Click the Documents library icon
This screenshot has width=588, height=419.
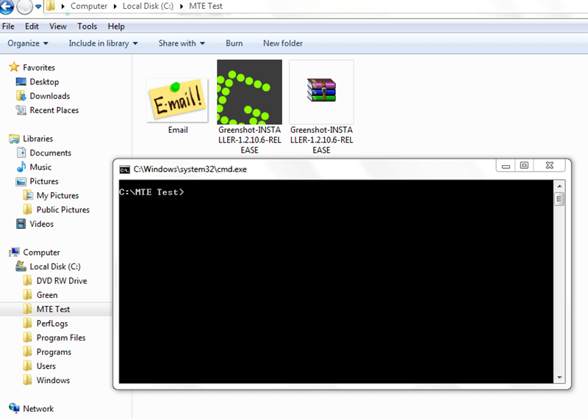point(21,153)
